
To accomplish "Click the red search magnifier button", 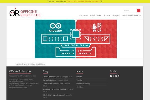I will 138,10.
